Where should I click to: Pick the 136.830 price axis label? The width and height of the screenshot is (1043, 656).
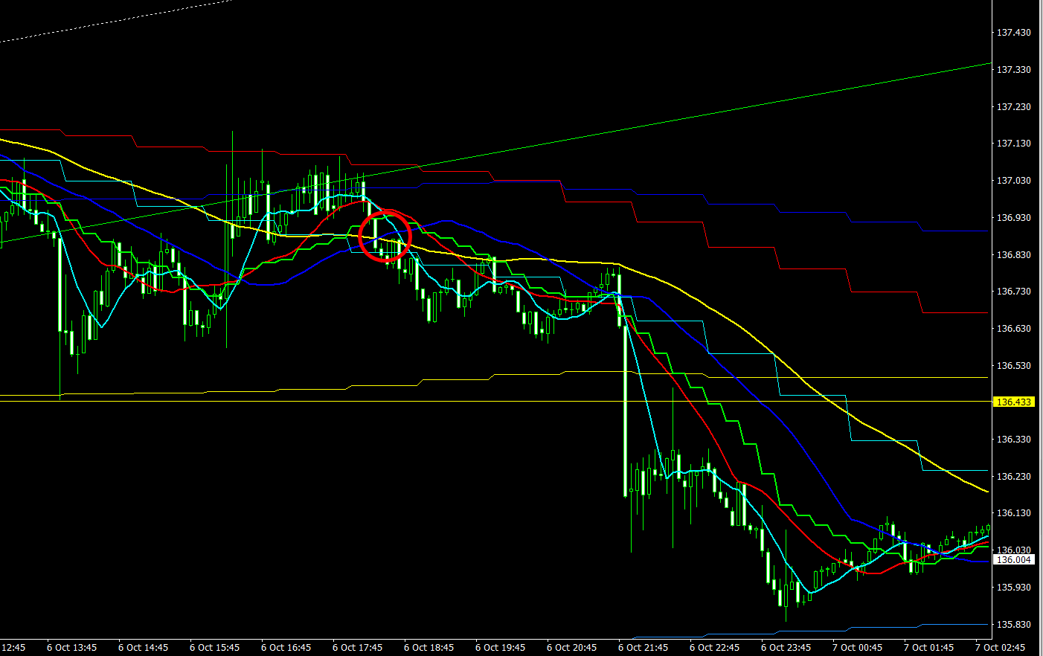click(x=1013, y=255)
